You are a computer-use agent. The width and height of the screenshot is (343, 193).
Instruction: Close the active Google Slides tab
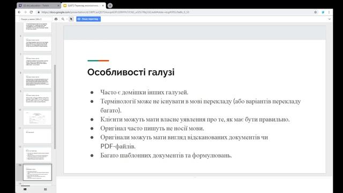103,5
